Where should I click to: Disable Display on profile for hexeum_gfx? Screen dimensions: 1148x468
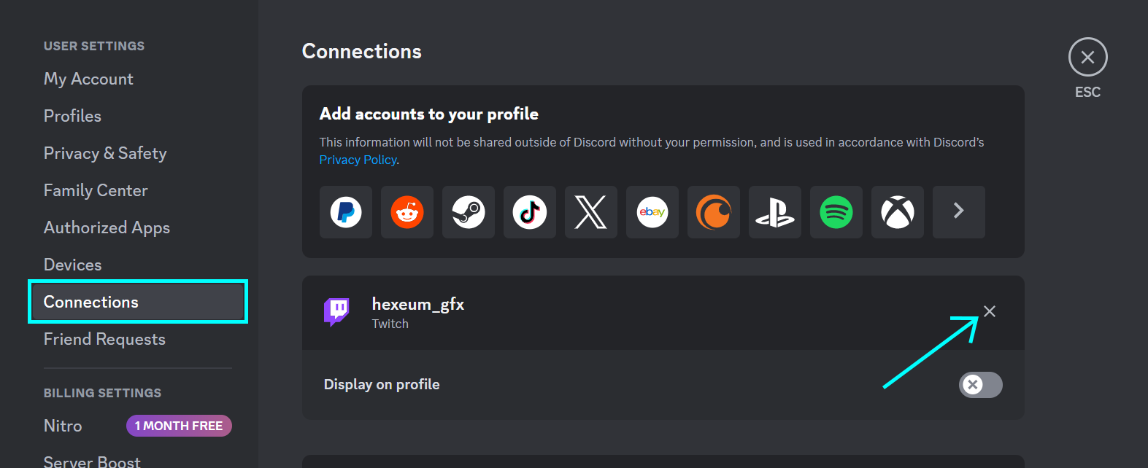pyautogui.click(x=980, y=384)
